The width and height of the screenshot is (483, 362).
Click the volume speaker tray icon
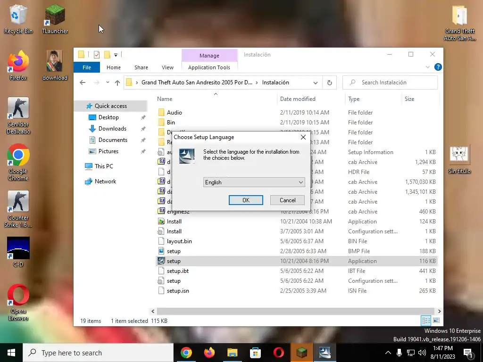[422, 353]
